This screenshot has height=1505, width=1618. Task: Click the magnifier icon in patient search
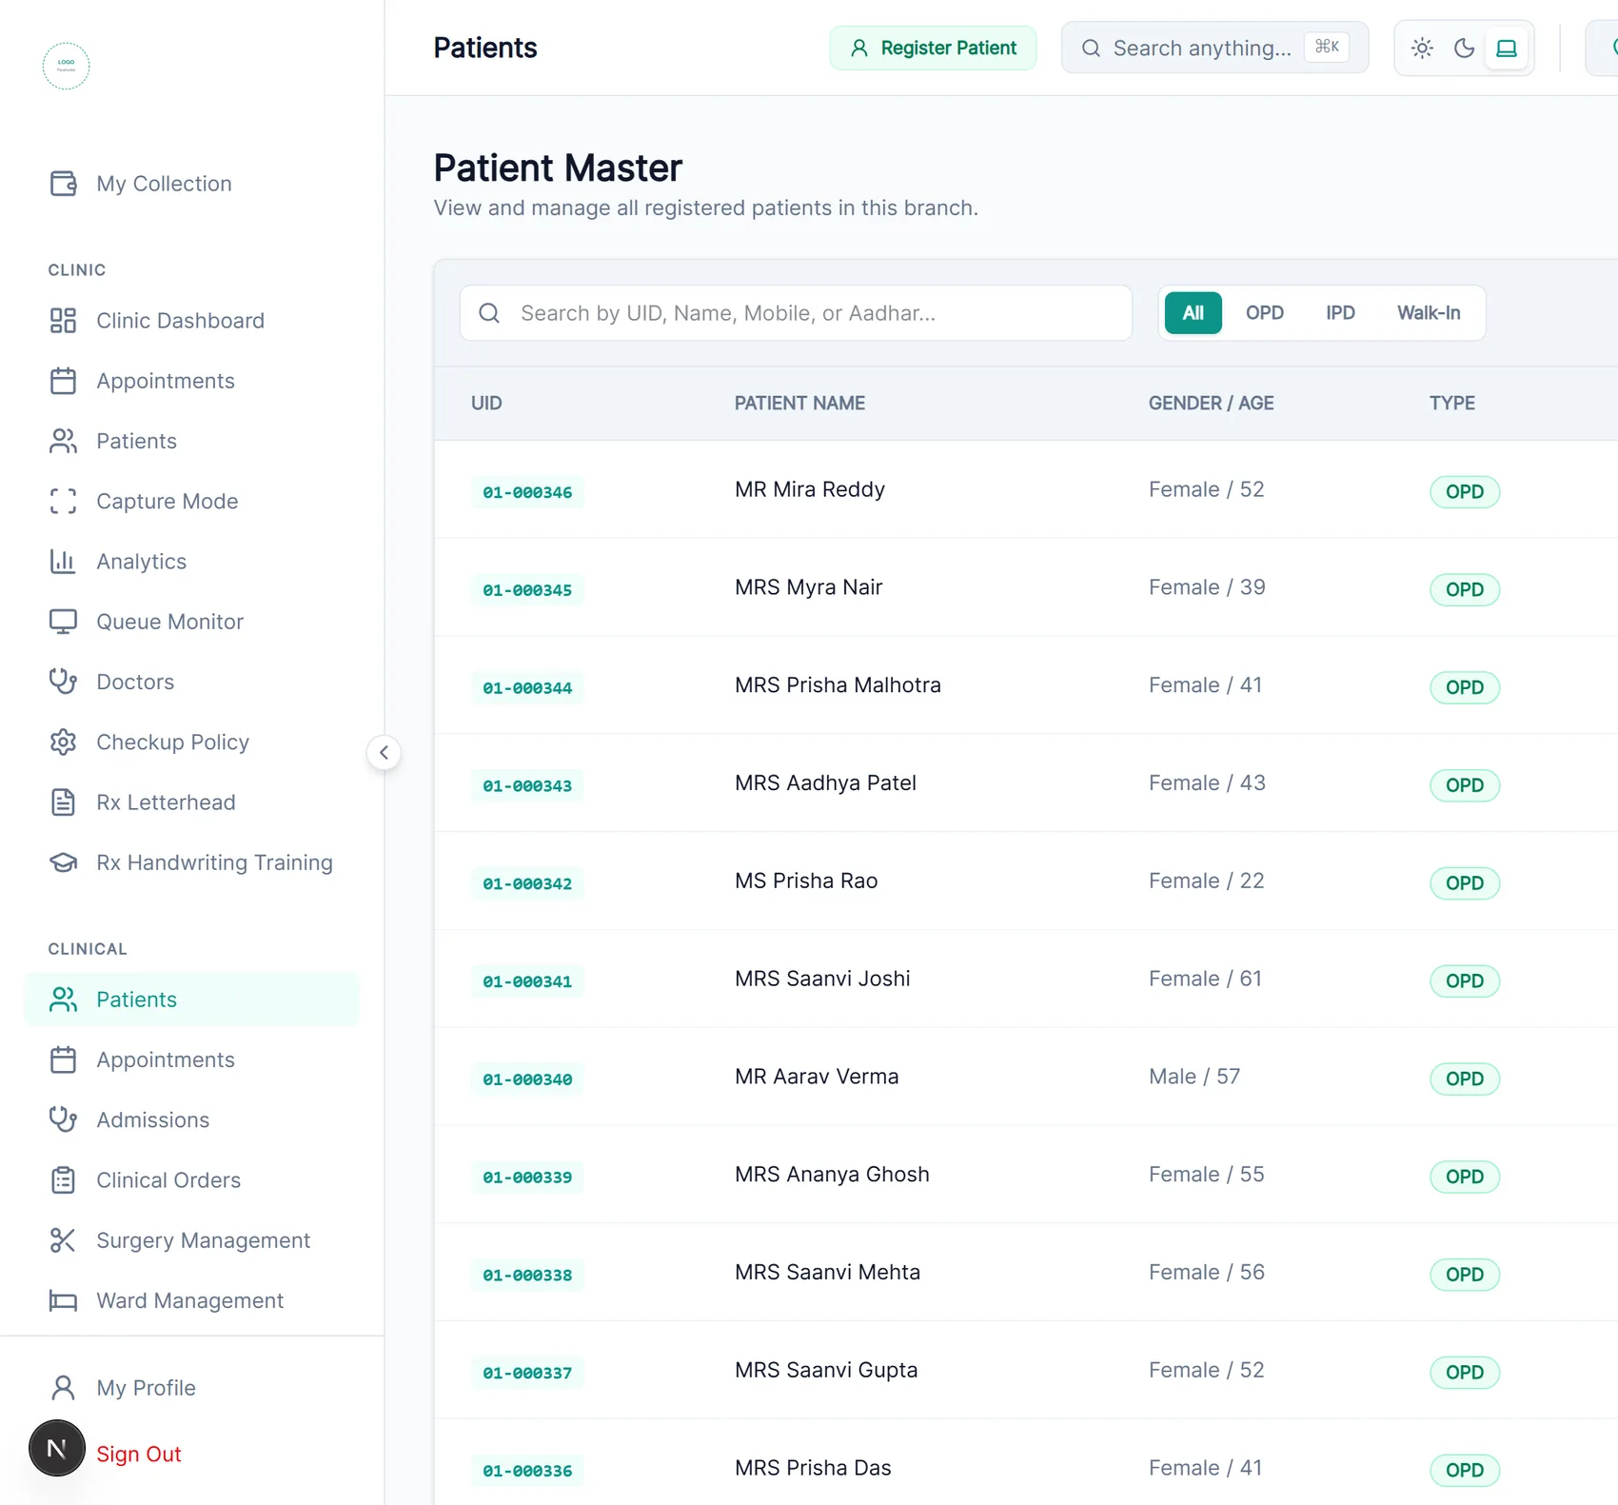(x=489, y=313)
